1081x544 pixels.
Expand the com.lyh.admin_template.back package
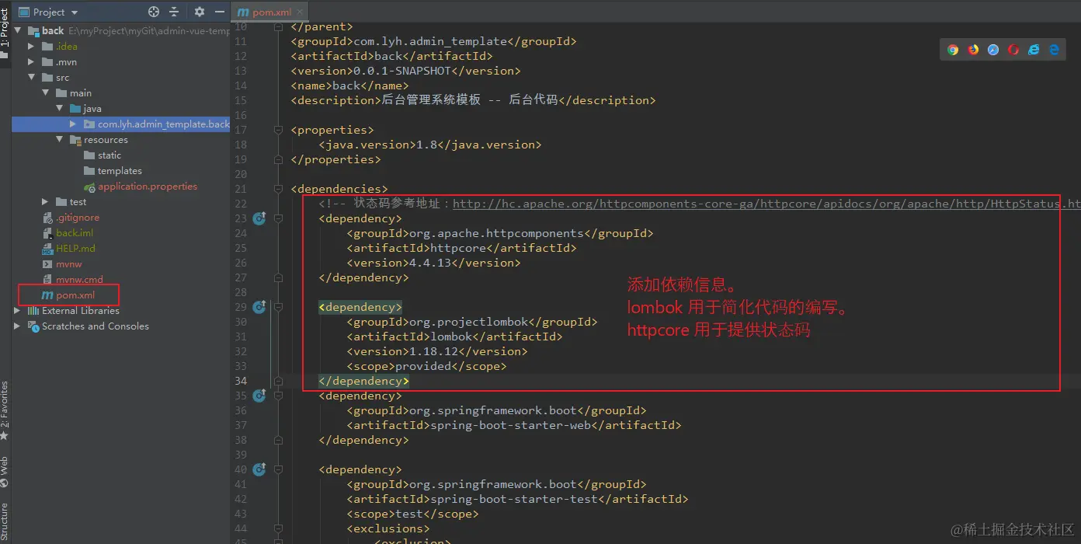[x=73, y=124]
